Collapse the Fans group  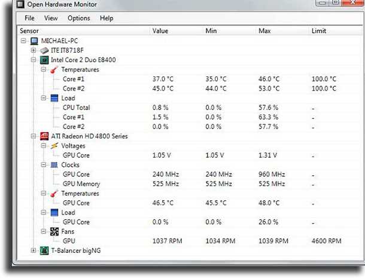click(44, 231)
